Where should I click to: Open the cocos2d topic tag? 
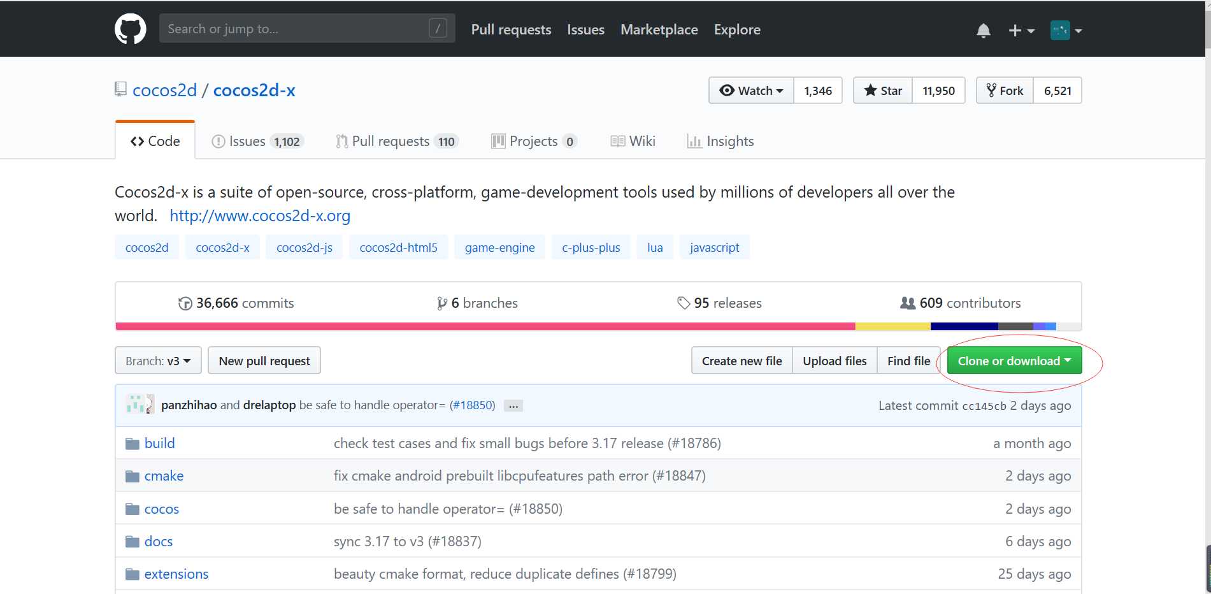pyautogui.click(x=147, y=247)
